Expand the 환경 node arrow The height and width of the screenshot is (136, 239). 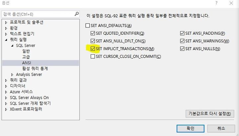pos(6,28)
